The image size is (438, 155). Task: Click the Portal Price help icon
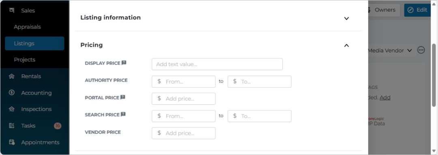[x=122, y=97]
